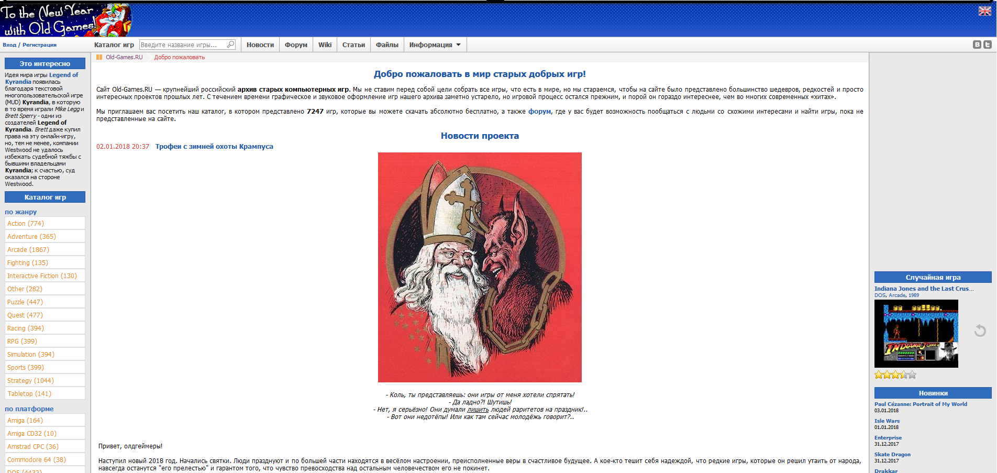
Task: Browse the RPG (399) genre
Action: click(x=45, y=341)
